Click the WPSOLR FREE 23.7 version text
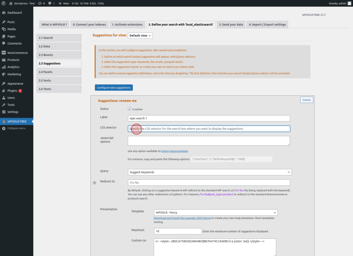The width and height of the screenshot is (353, 256). point(314,15)
